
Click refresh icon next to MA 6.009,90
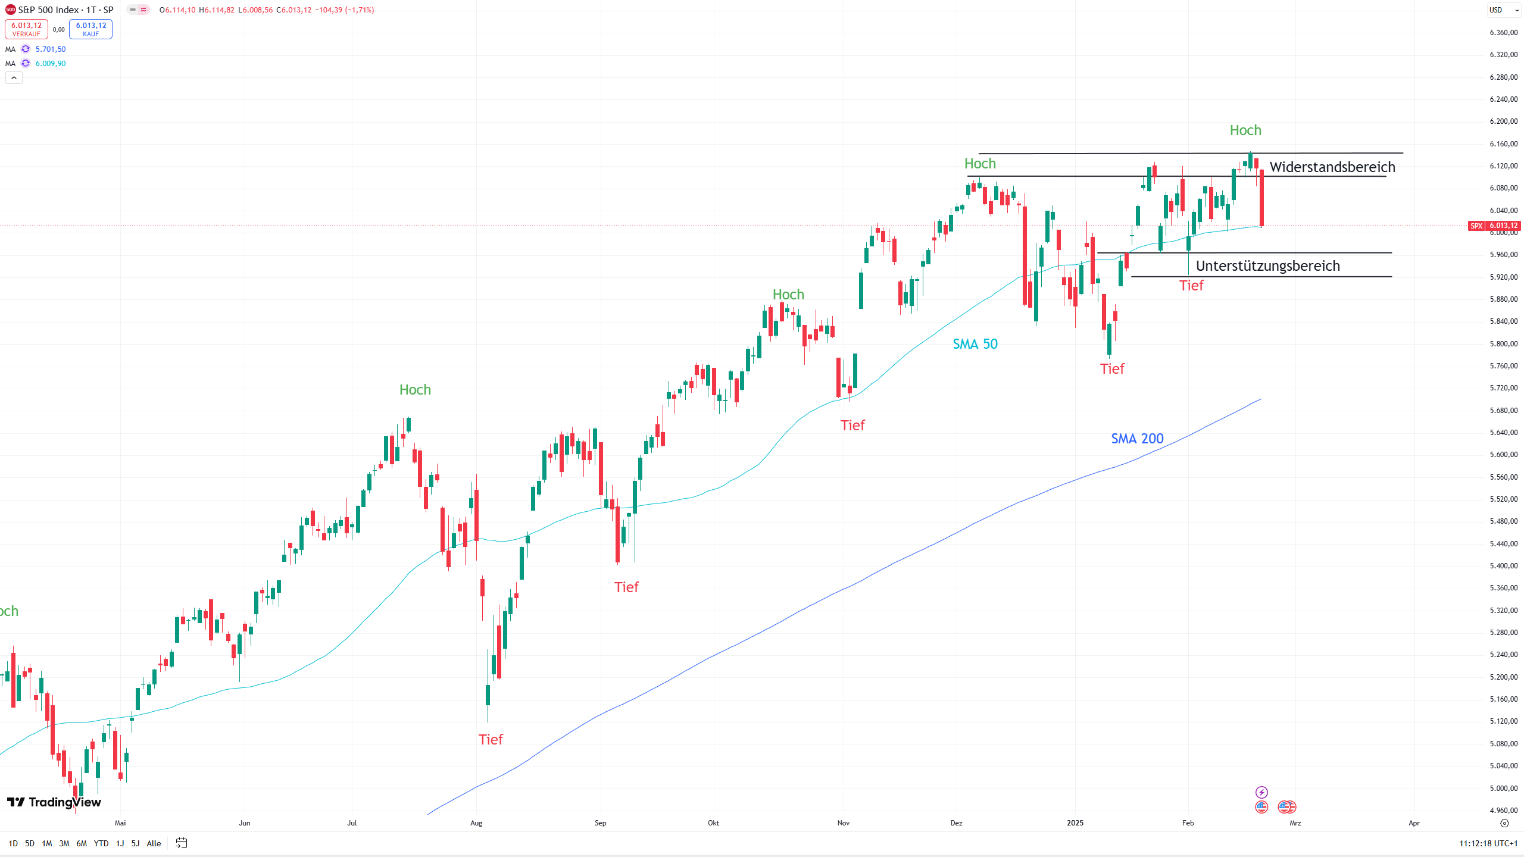coord(26,64)
